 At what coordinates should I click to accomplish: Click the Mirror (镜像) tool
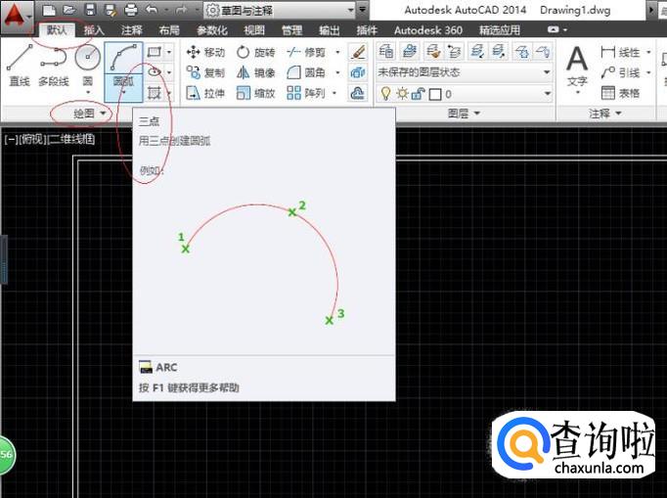254,72
